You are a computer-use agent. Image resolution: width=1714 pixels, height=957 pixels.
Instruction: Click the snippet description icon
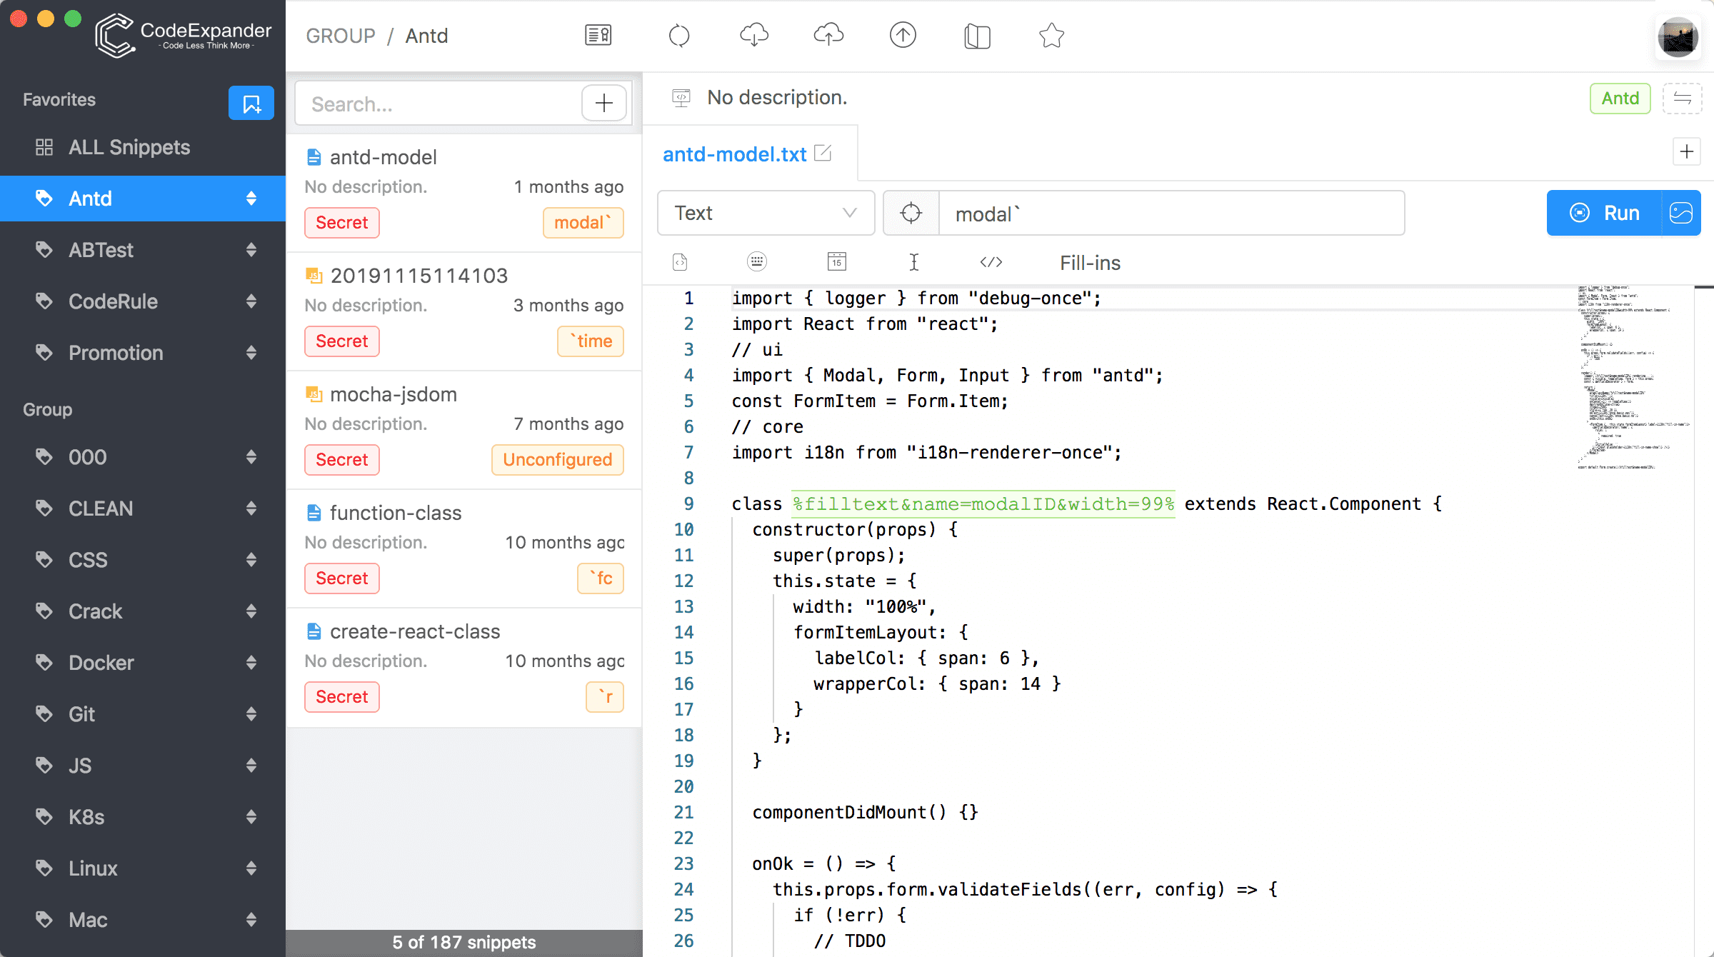[x=681, y=97]
